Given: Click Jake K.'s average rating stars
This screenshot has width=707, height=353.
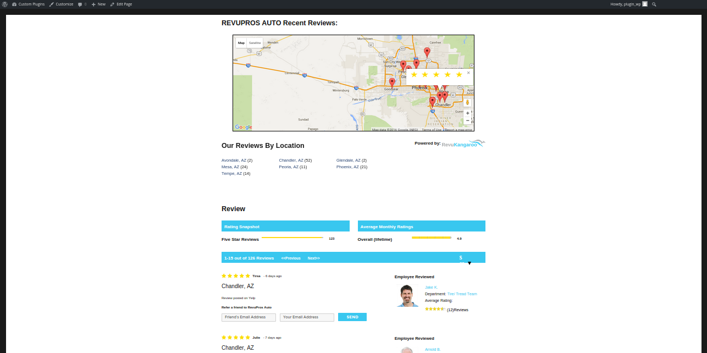Looking at the screenshot, I should pyautogui.click(x=435, y=309).
